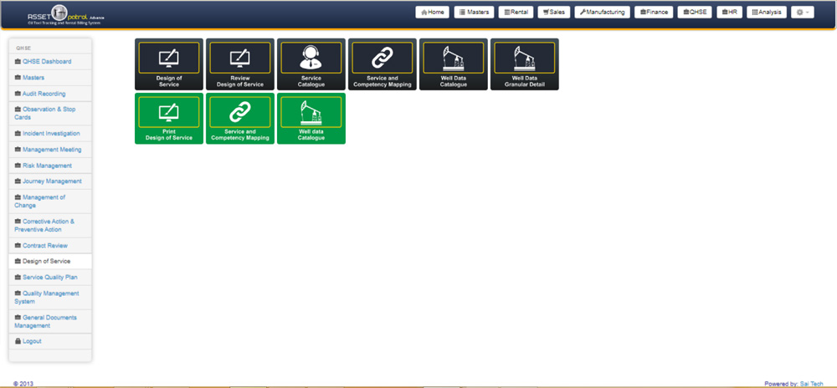Open the Review Design of Service tile
837x388 pixels.
tap(239, 64)
